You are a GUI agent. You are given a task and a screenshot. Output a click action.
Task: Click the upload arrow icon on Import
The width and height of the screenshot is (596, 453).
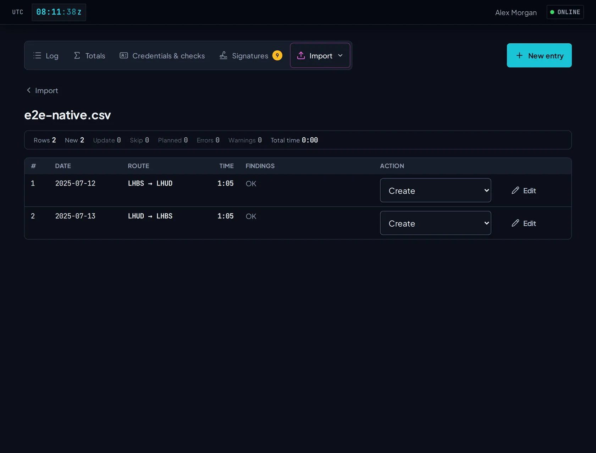pos(301,55)
